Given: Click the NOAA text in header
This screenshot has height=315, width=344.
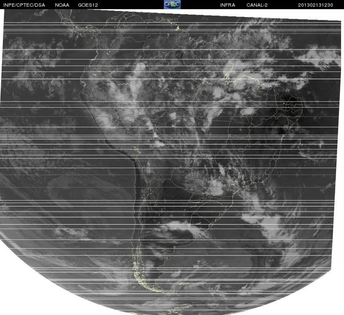Looking at the screenshot, I should [62, 5].
